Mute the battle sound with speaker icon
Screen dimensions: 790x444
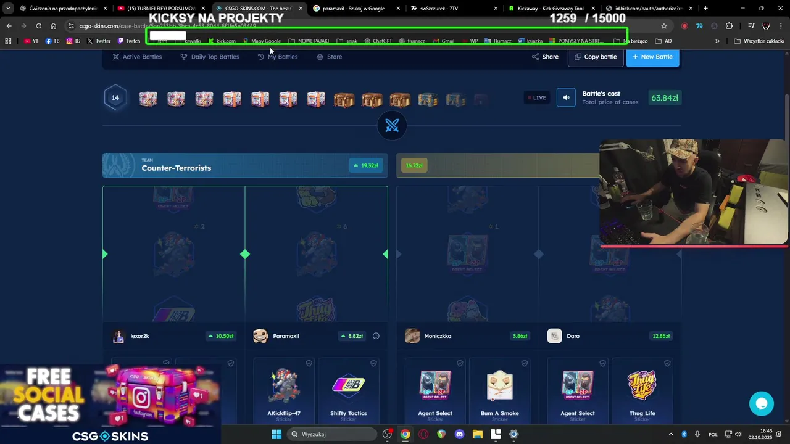(566, 97)
